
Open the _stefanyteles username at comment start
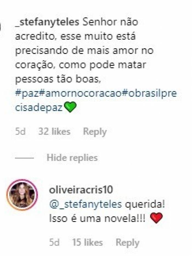(47, 22)
